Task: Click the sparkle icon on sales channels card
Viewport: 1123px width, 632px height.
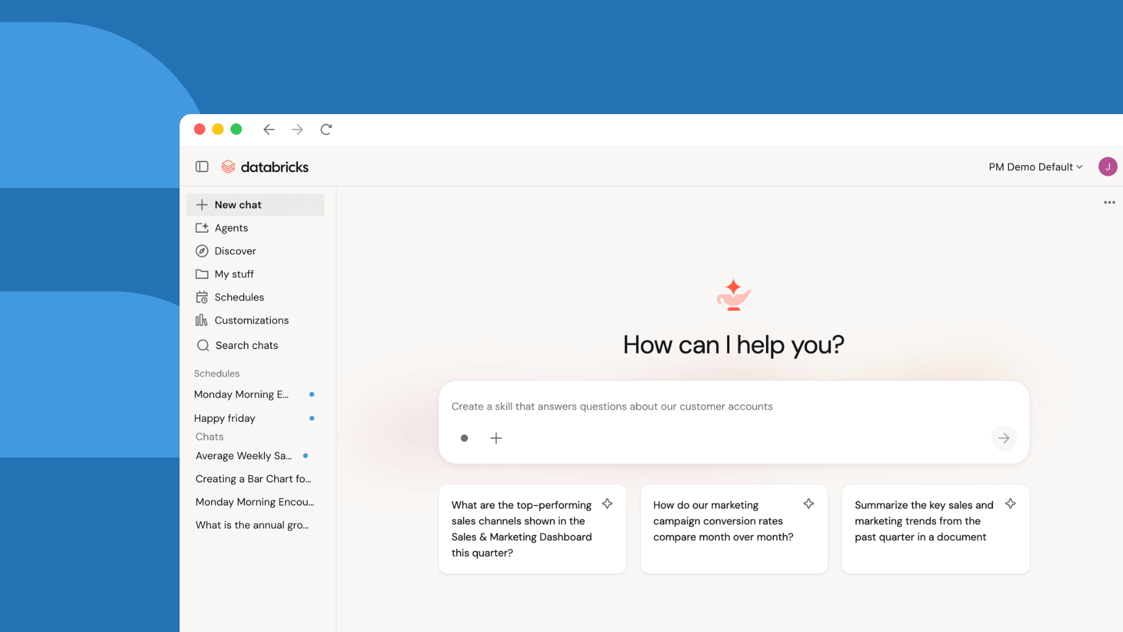Action: (607, 504)
